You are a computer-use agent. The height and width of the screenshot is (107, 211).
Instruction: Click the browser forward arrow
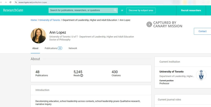[6, 2]
